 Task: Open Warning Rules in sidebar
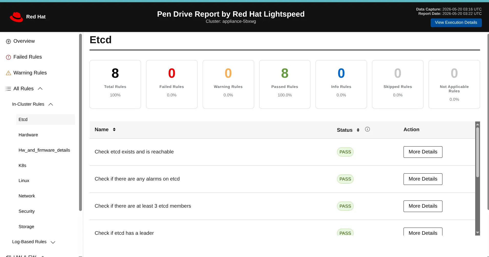[30, 73]
